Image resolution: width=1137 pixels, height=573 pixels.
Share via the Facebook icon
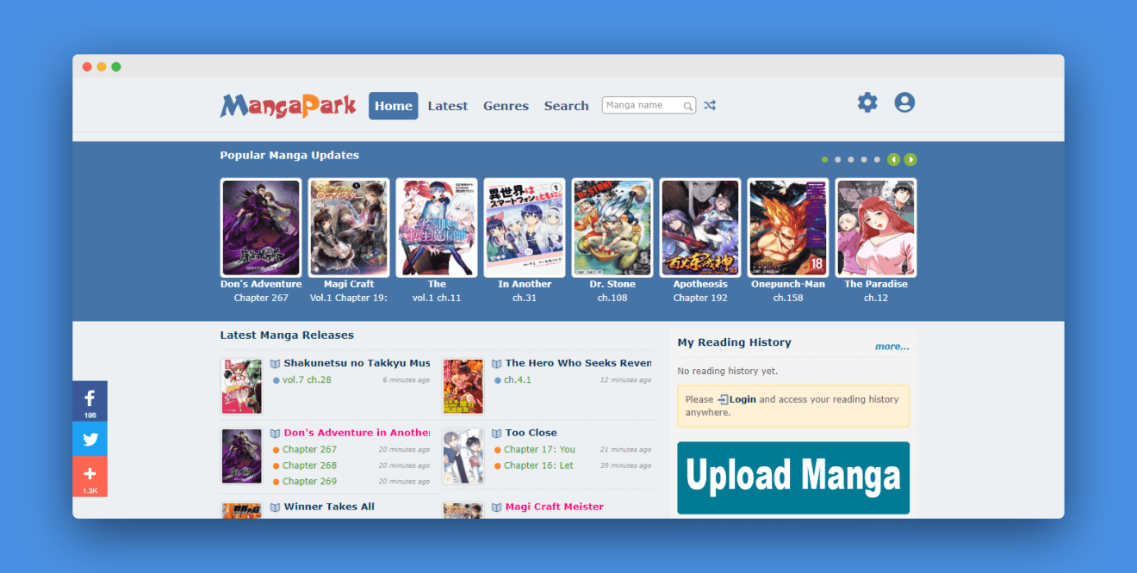click(x=90, y=399)
